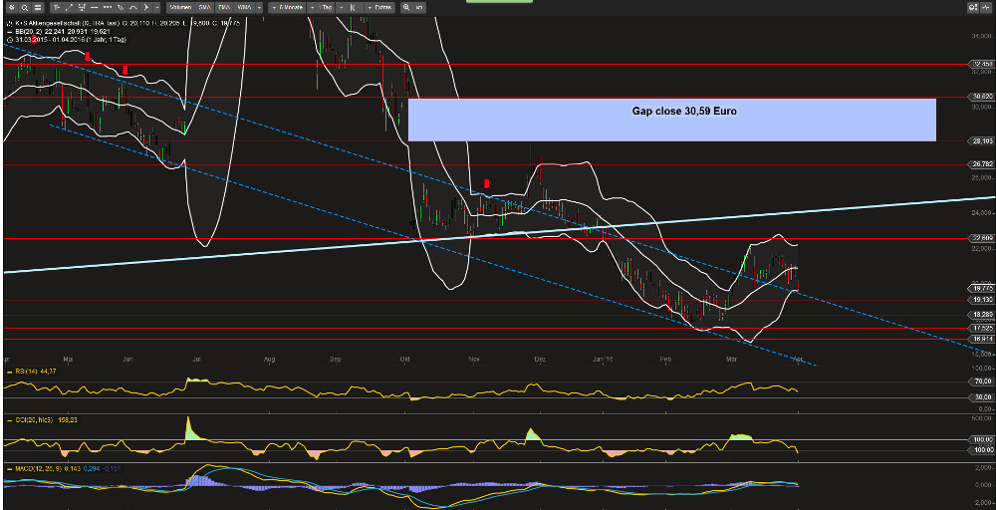Click the magnifier search icon in toolbar
This screenshot has height=510, width=996.
[x=25, y=8]
